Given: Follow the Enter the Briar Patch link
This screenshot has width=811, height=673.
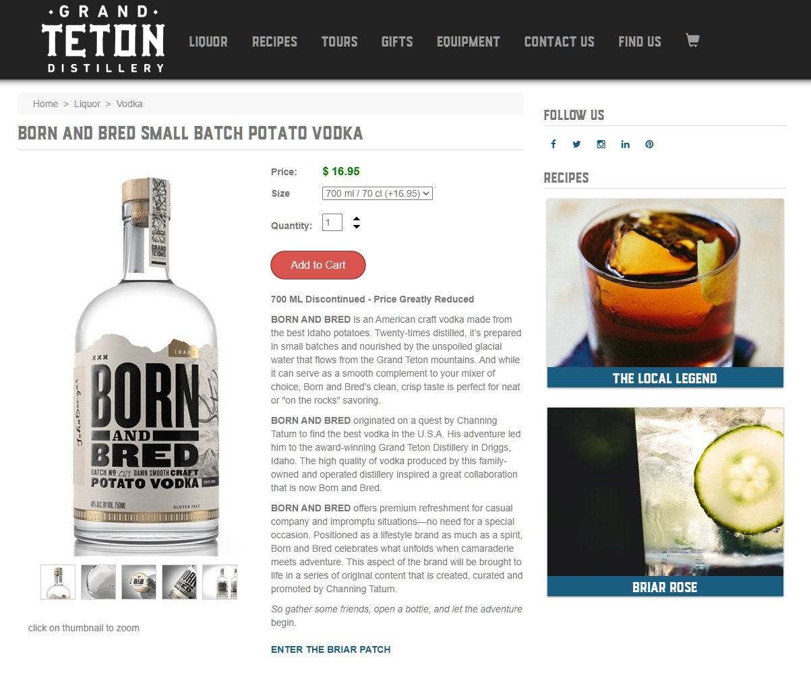Looking at the screenshot, I should [330, 649].
